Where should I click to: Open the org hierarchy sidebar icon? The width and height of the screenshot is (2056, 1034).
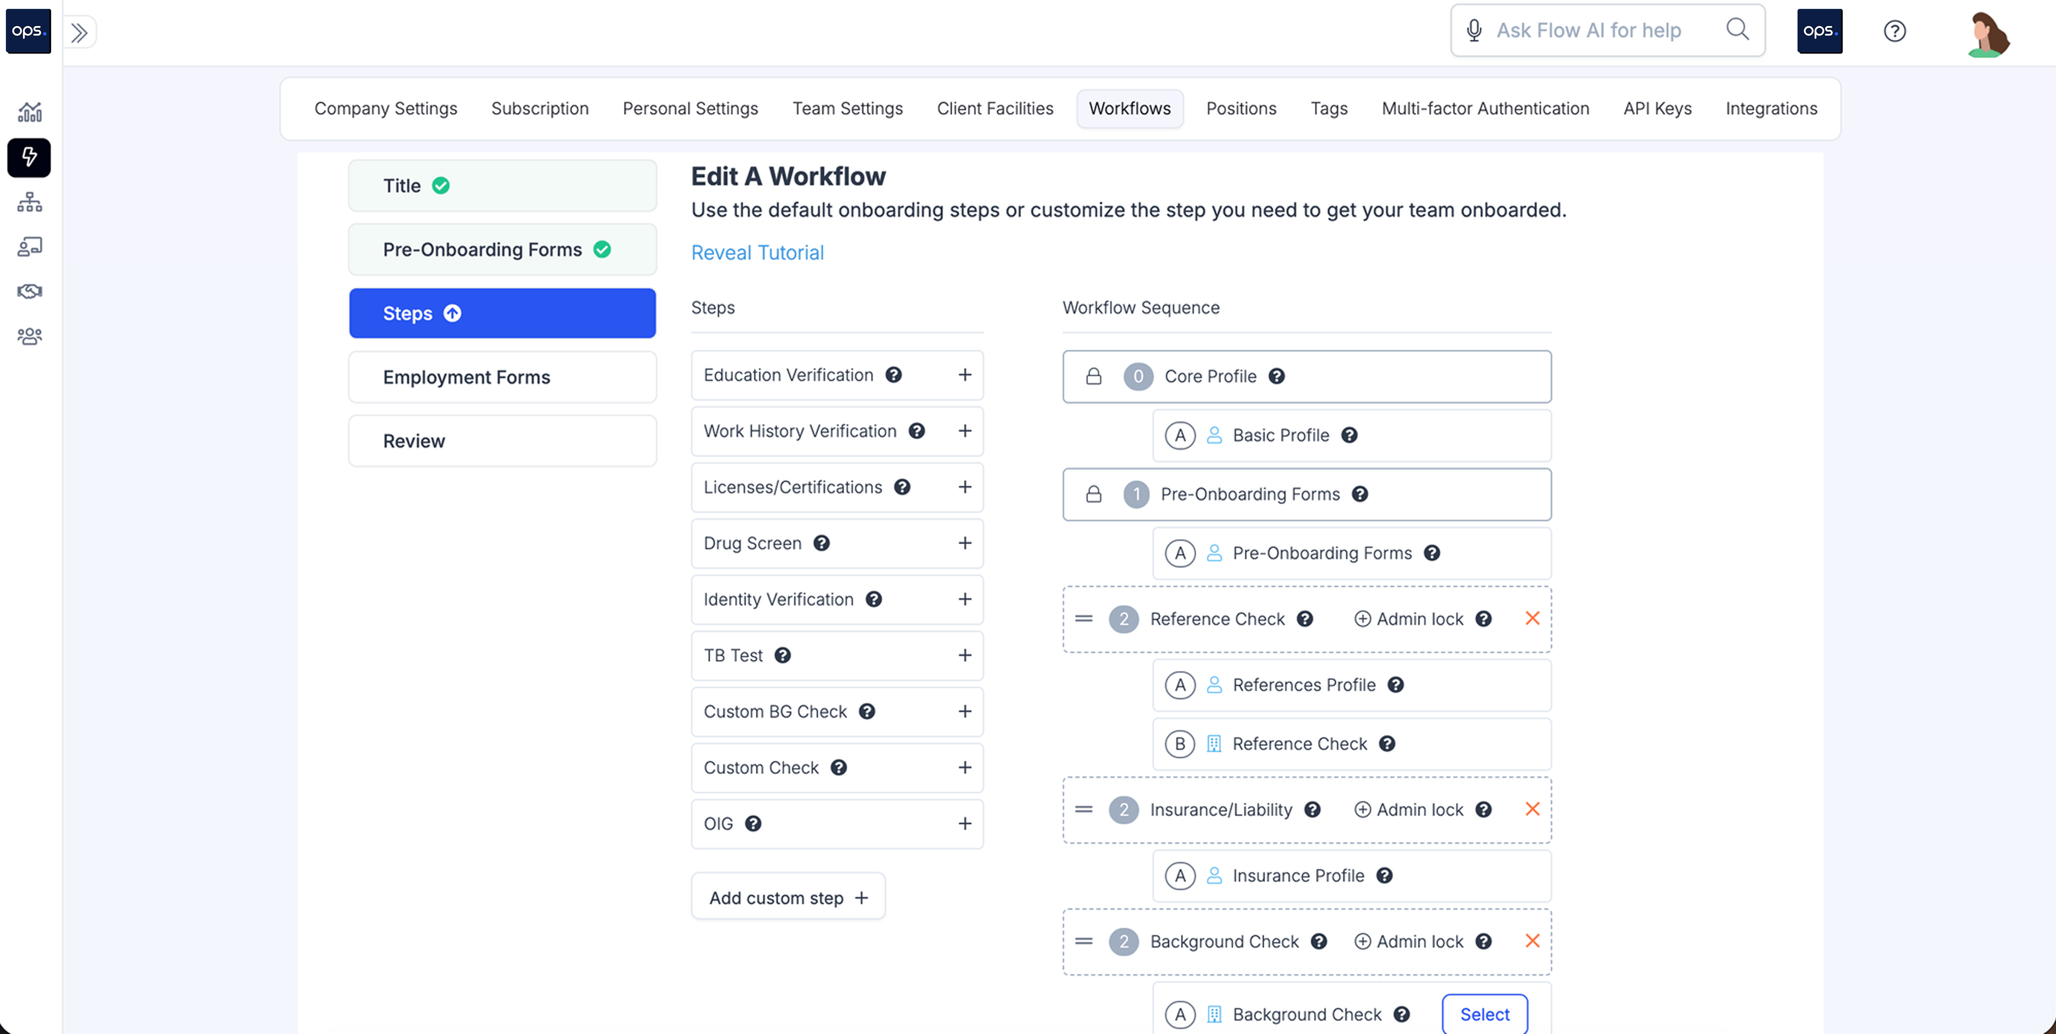[x=30, y=202]
